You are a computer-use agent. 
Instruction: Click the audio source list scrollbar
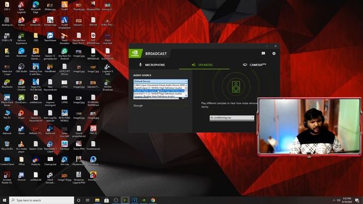tap(186, 91)
